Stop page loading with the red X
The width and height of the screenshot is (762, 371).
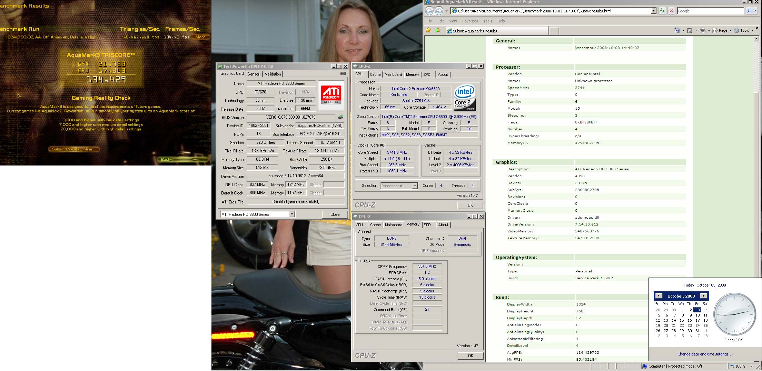[x=671, y=11]
